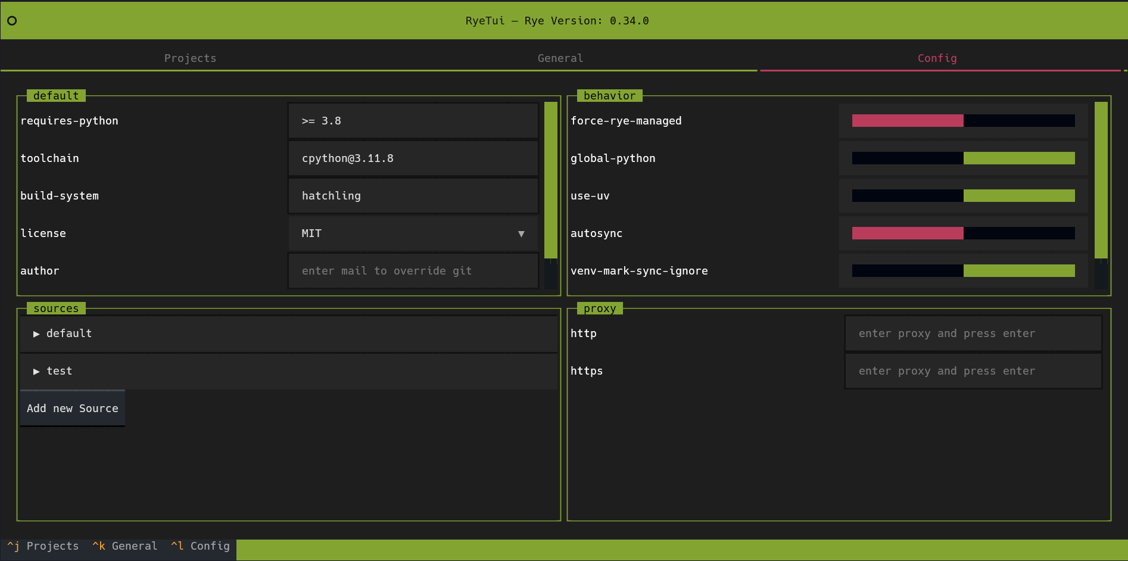
Task: Click the venv-mark-sync-ignore label
Action: (639, 271)
